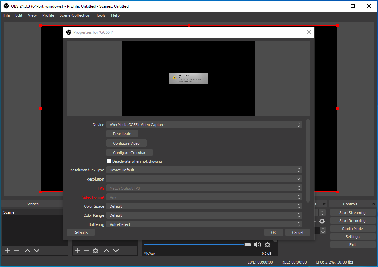Open the Video Format dropdown

pos(204,197)
